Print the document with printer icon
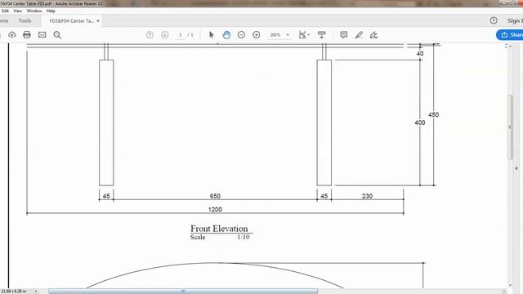This screenshot has width=523, height=294. click(27, 34)
